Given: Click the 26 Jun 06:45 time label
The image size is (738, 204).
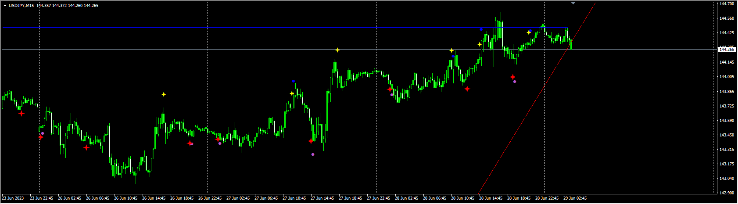Looking at the screenshot, I should point(98,198).
